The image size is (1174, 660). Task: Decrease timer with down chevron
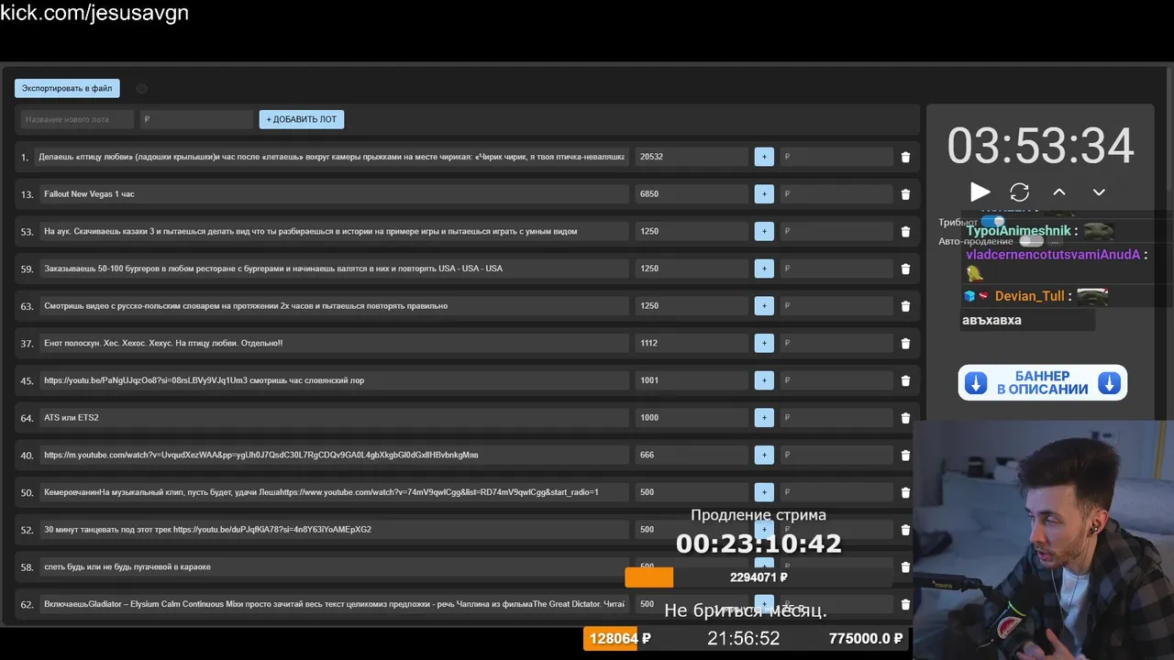pyautogui.click(x=1099, y=192)
